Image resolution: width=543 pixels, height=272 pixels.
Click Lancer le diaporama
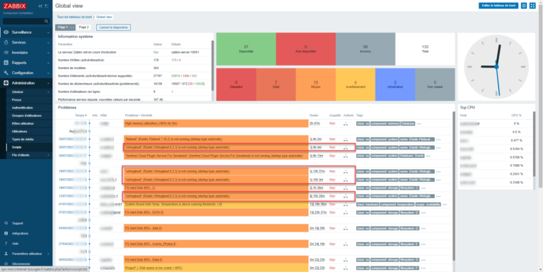[x=113, y=27]
